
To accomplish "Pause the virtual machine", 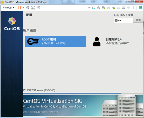I will coord(19,8).
